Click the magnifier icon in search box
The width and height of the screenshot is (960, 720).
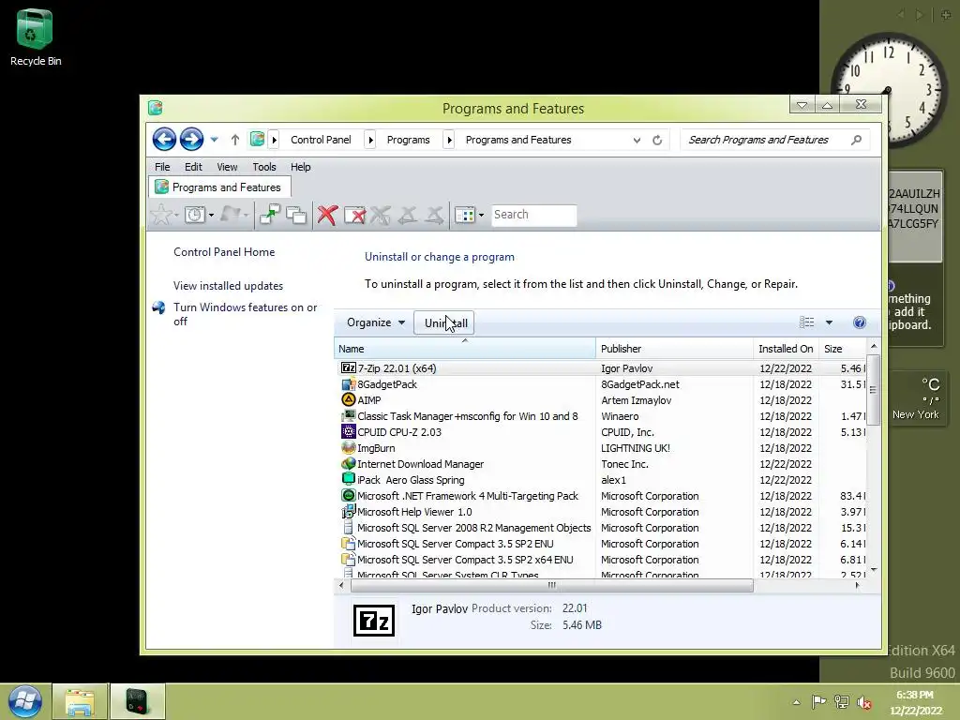857,141
